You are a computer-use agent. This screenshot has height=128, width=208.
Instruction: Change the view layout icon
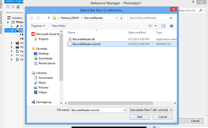pos(150,26)
